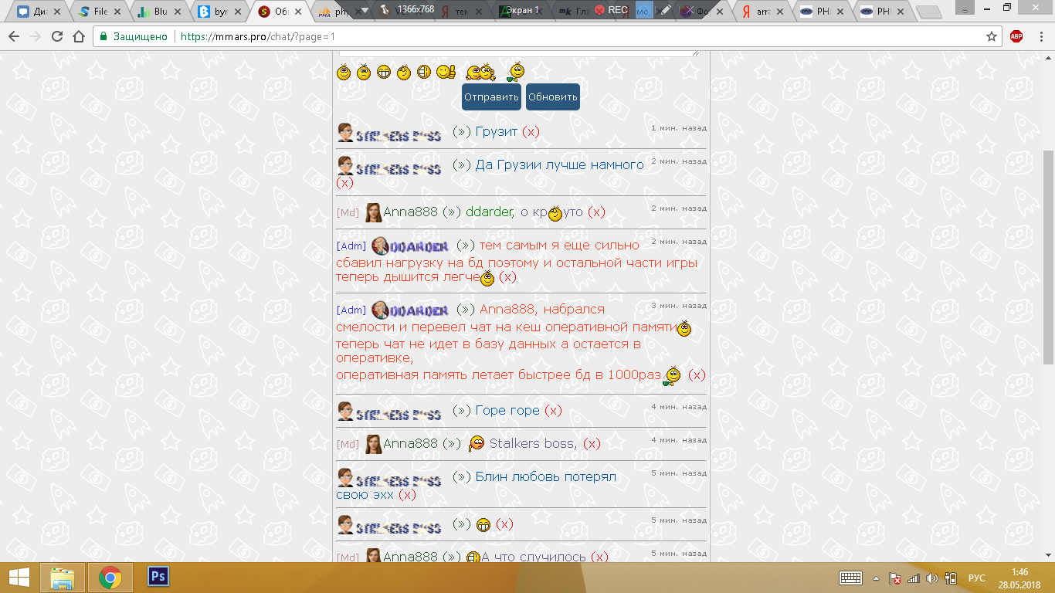Reload the page using browser refresh icon
The width and height of the screenshot is (1055, 593).
tap(57, 36)
